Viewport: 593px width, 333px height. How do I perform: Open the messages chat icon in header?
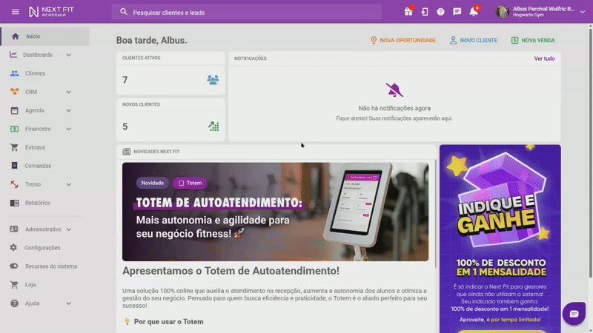pyautogui.click(x=457, y=12)
